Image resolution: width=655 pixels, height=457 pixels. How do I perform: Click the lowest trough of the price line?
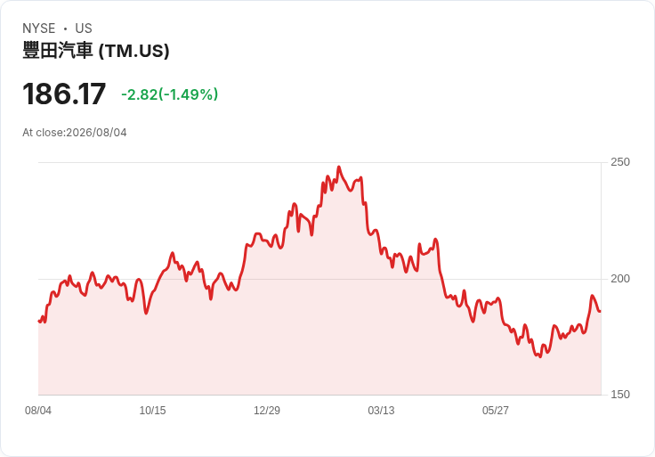point(539,356)
